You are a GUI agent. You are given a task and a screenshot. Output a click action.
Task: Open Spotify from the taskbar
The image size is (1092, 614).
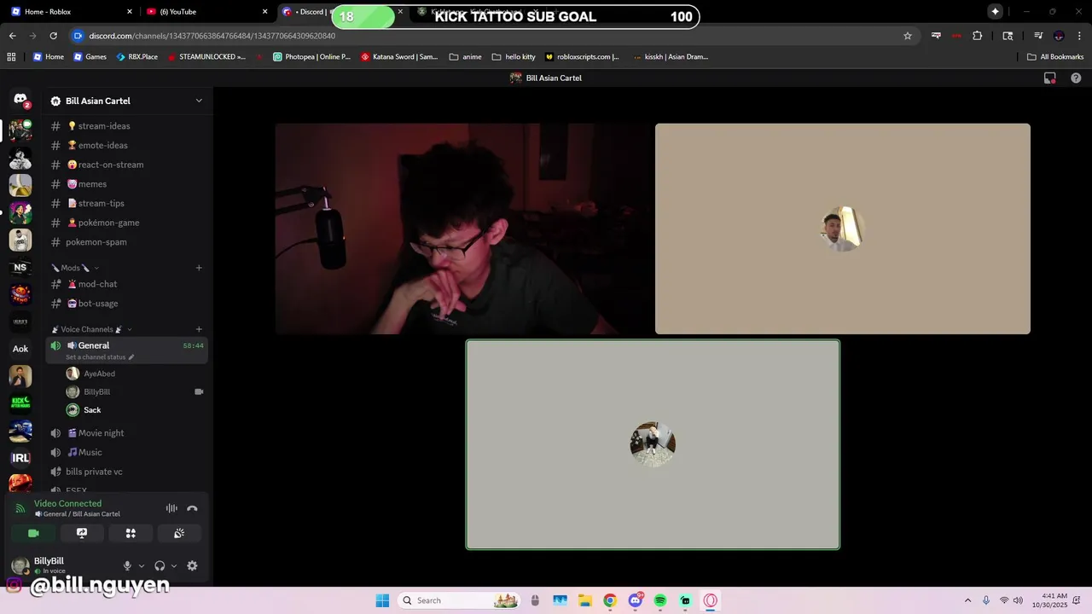(x=660, y=600)
